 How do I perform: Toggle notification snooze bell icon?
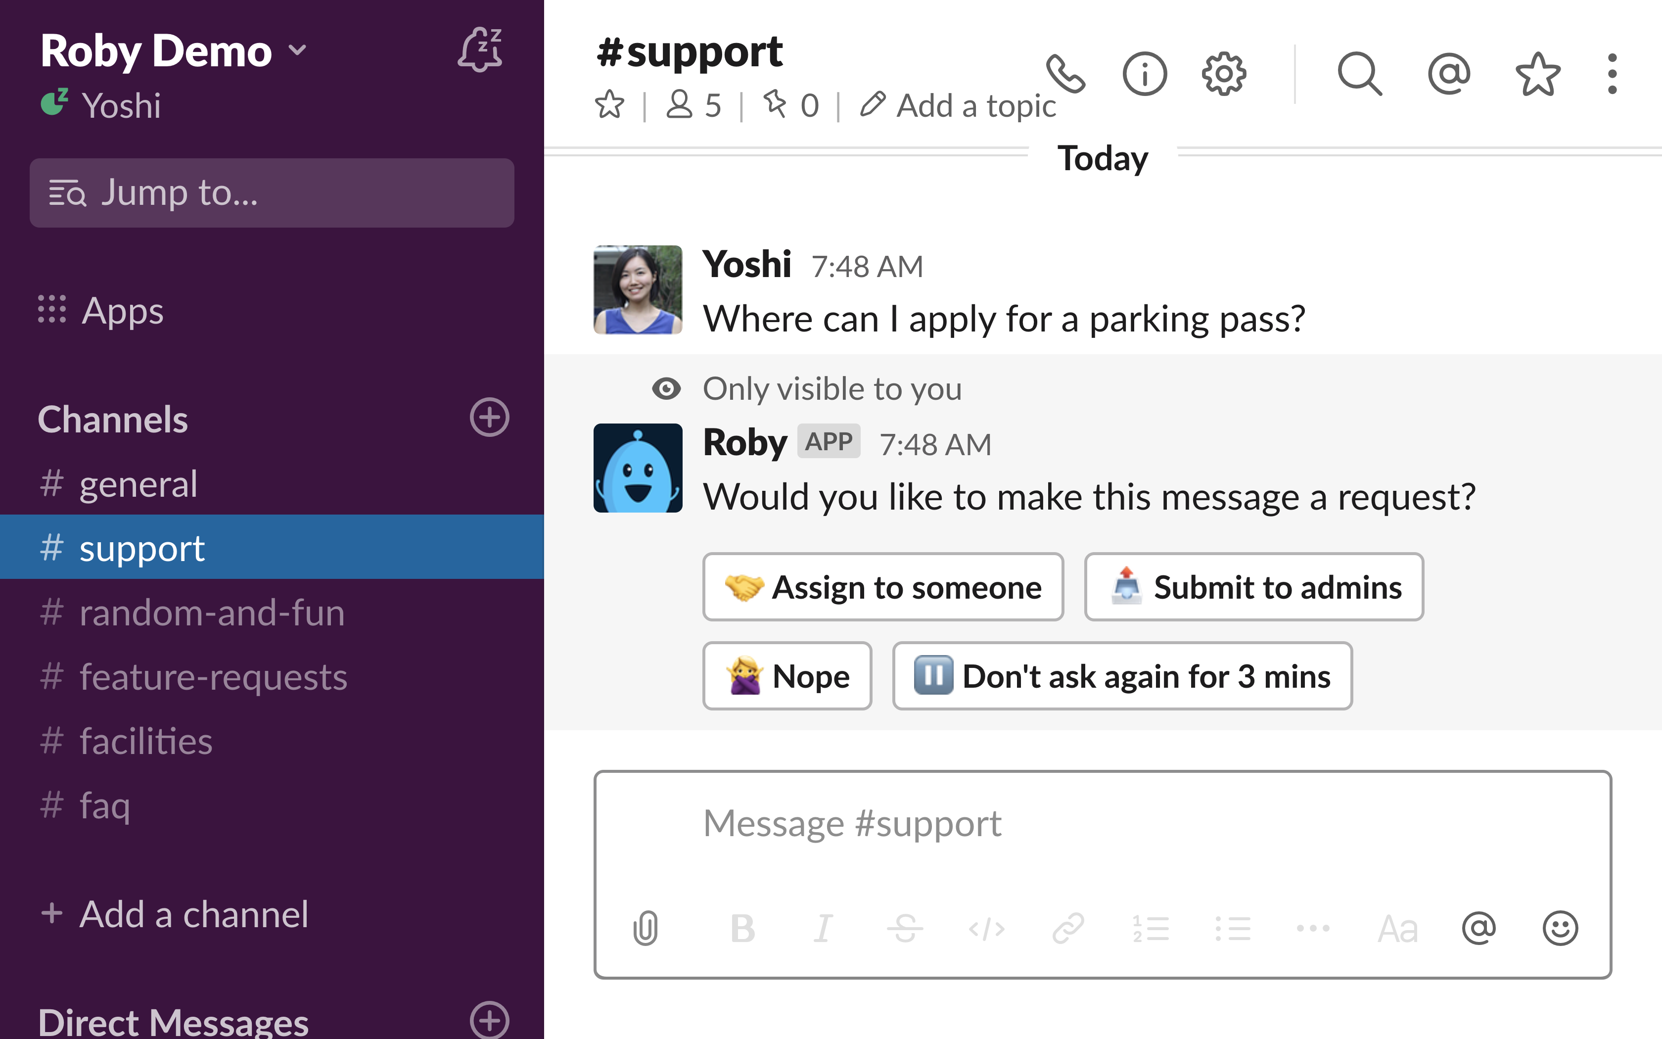480,50
